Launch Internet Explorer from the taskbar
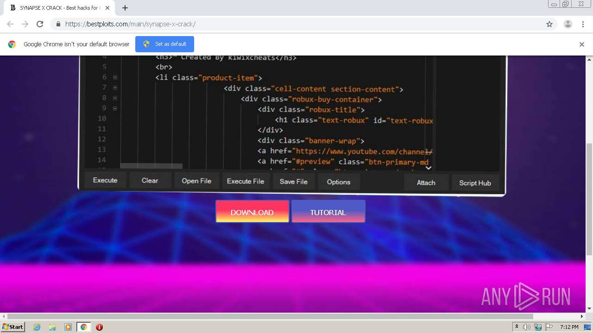593x333 pixels. click(x=37, y=327)
